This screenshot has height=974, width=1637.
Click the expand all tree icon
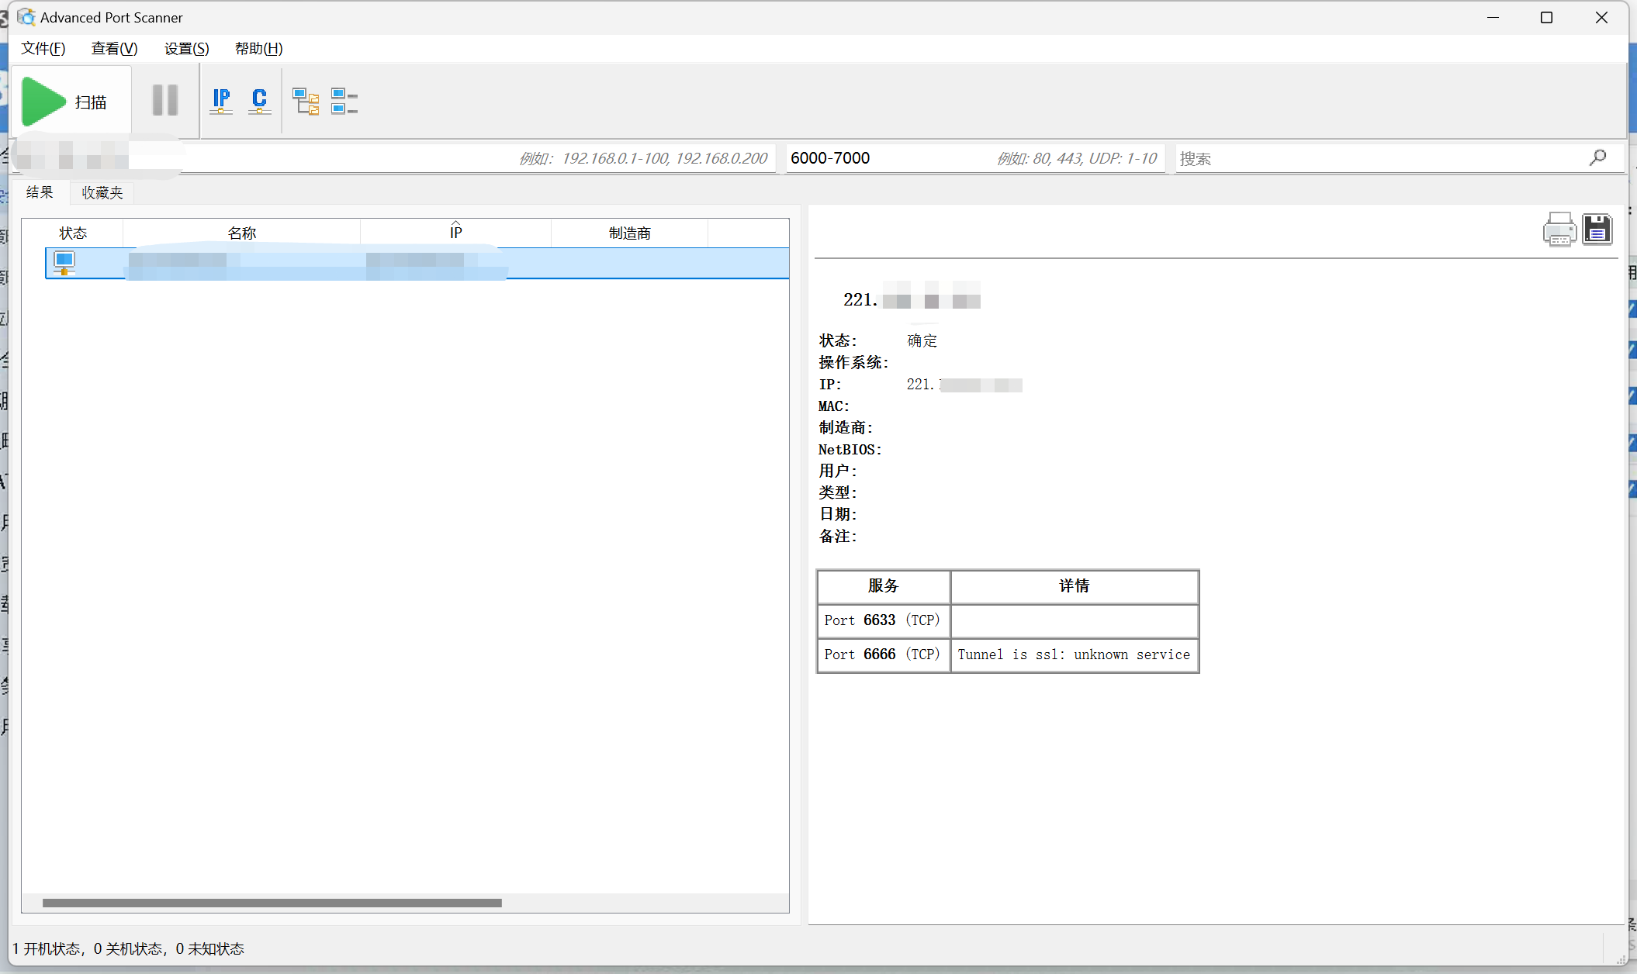(306, 101)
